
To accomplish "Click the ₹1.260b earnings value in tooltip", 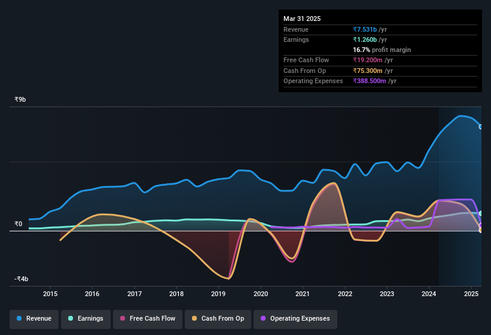I will coord(365,39).
